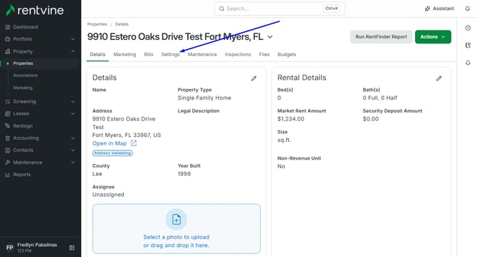Open Reports from sidebar
This screenshot has width=477, height=257.
coord(21,175)
